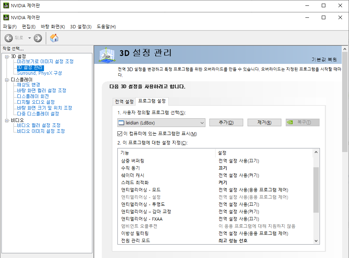Image resolution: width=349 pixels, height=258 pixels.
Task: Open 디지털 오디오 설정 page
Action: click(x=36, y=102)
